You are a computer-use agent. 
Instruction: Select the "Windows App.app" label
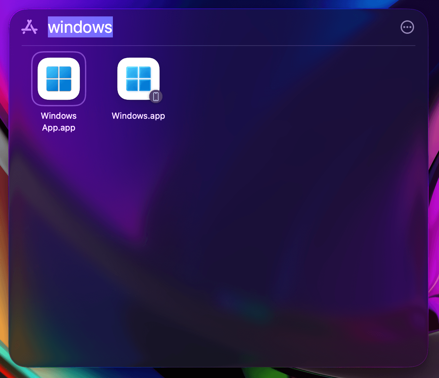click(x=59, y=122)
